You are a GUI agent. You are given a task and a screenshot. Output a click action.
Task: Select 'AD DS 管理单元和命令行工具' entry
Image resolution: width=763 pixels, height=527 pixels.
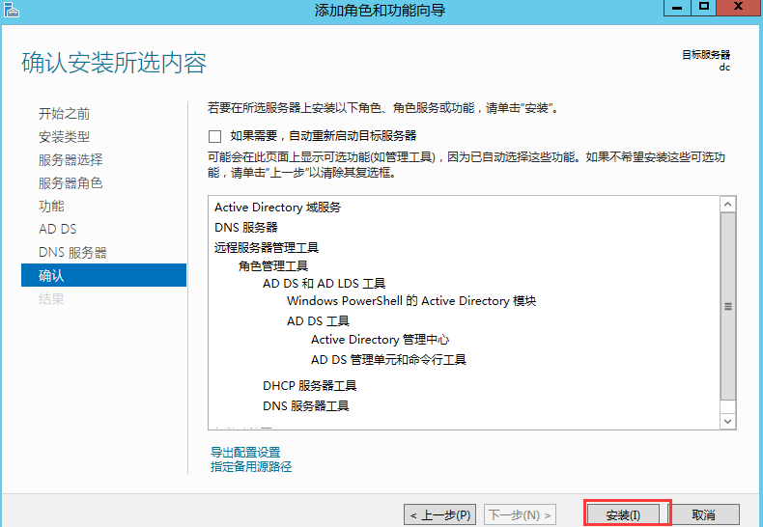[389, 360]
